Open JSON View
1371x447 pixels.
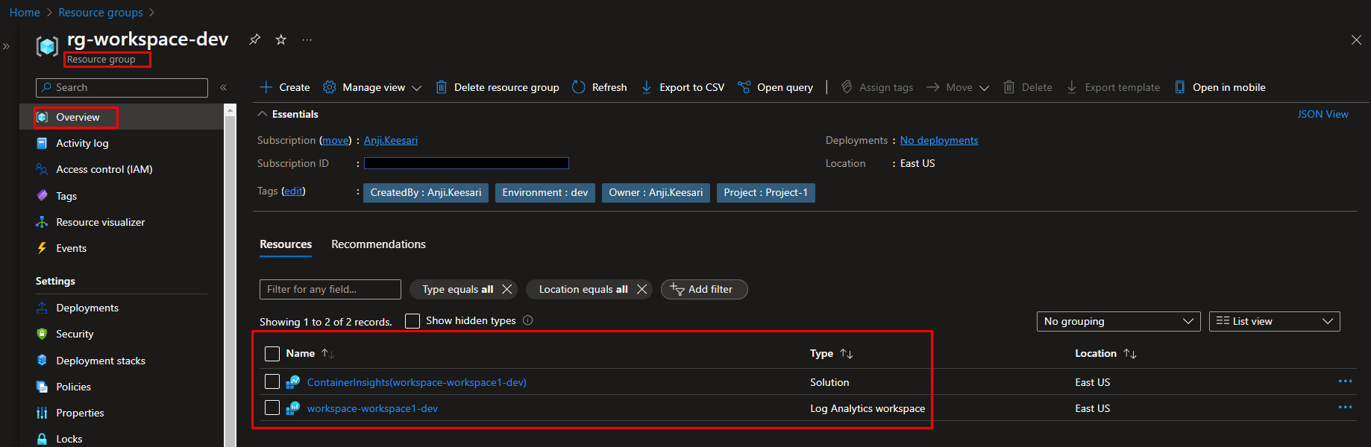(1323, 114)
